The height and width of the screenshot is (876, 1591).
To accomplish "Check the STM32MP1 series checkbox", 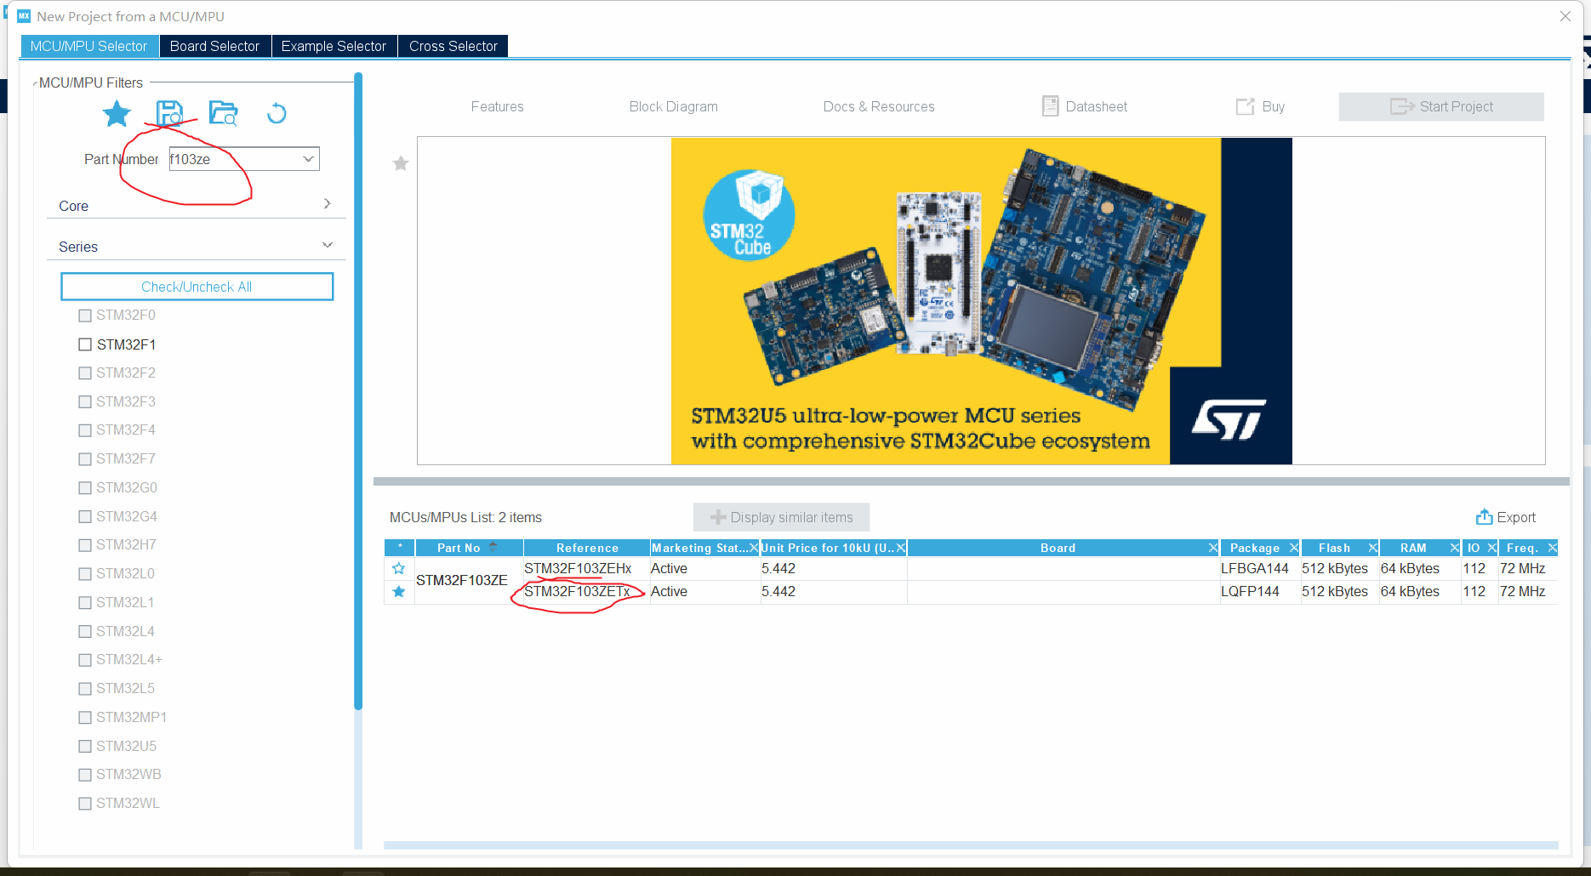I will click(85, 718).
